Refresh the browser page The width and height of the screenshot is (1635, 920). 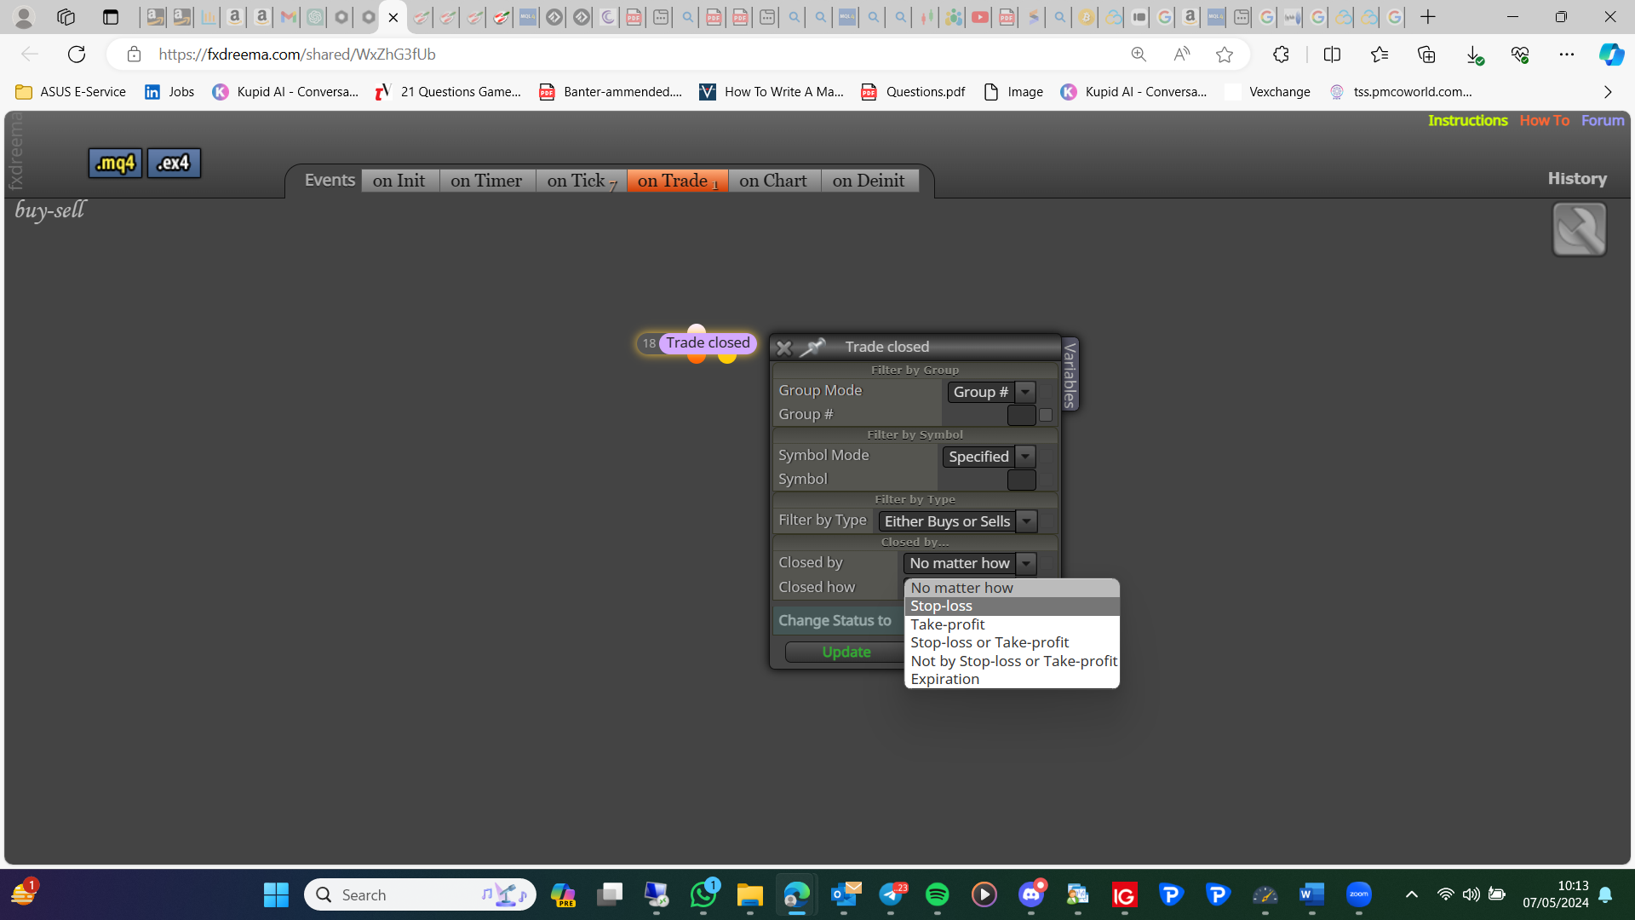coord(77,55)
